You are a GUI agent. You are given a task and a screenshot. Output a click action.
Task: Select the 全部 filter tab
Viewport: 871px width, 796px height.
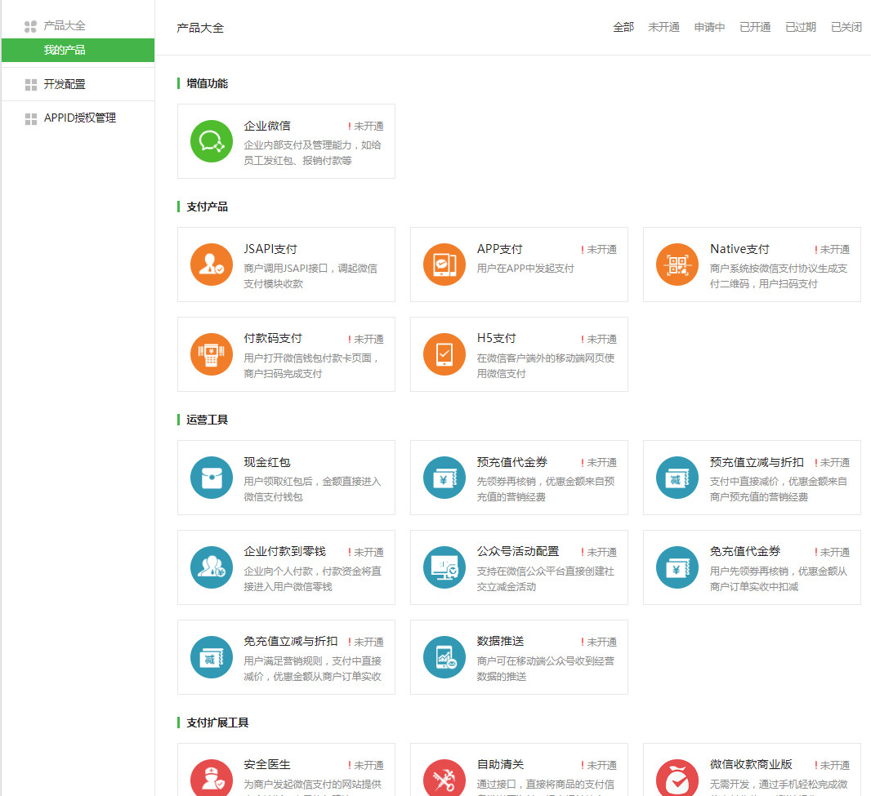623,27
